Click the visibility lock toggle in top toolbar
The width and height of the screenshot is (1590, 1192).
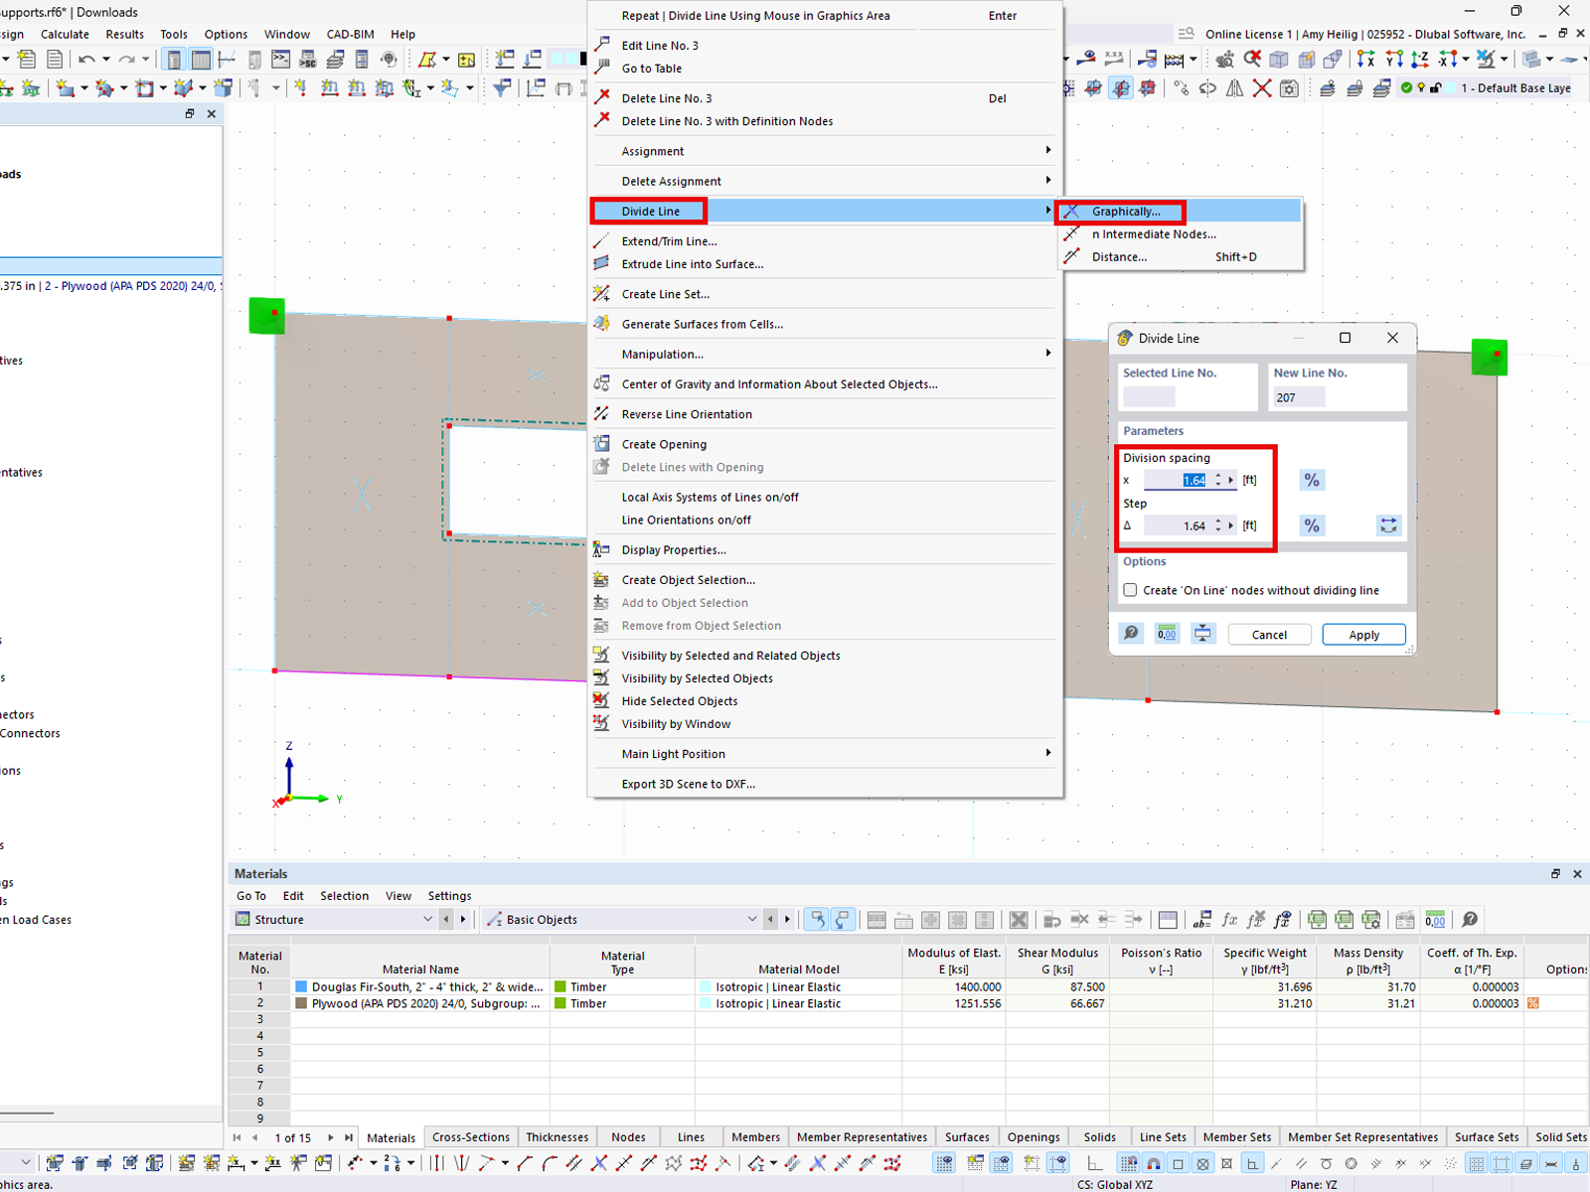tap(1436, 87)
